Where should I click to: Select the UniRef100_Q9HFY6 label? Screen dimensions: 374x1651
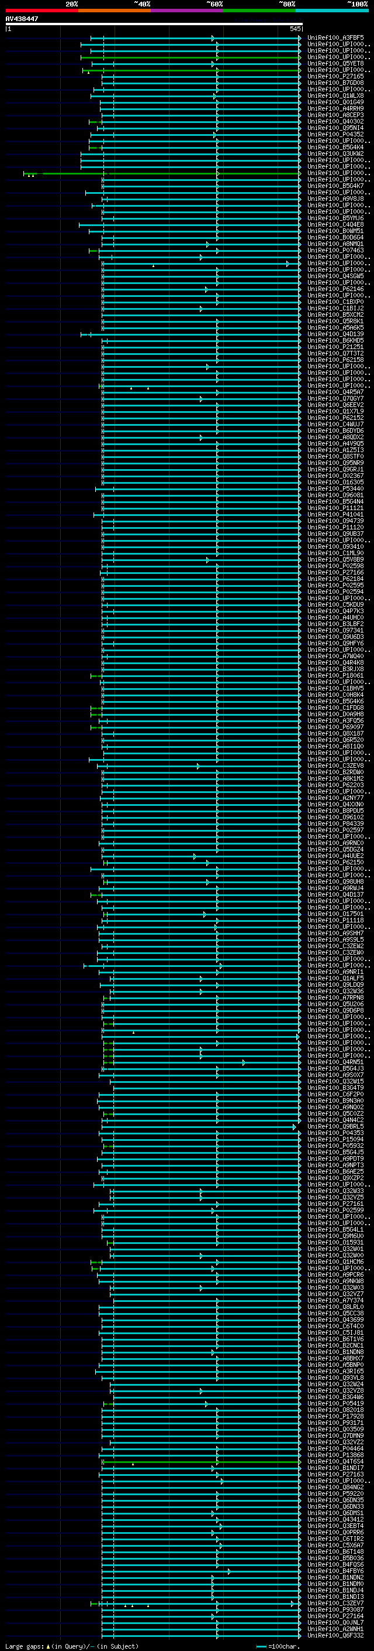335,644
